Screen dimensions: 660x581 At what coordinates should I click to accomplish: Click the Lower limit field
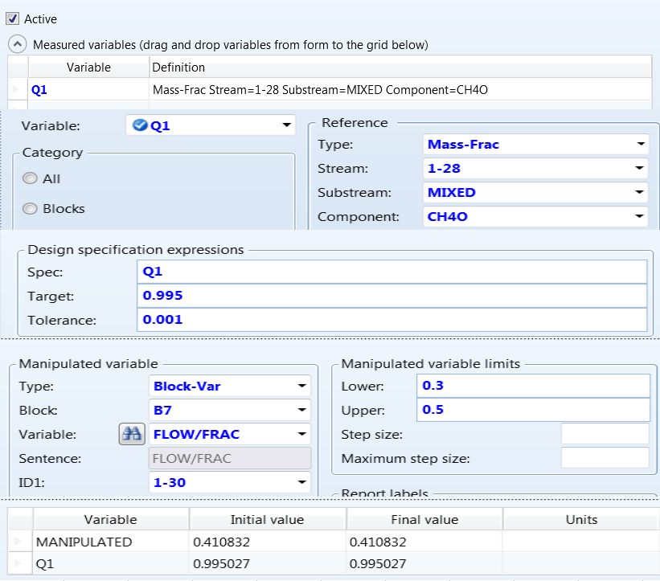coord(533,386)
